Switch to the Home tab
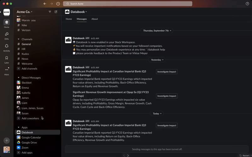This screenshot has height=157, width=252. point(69,19)
